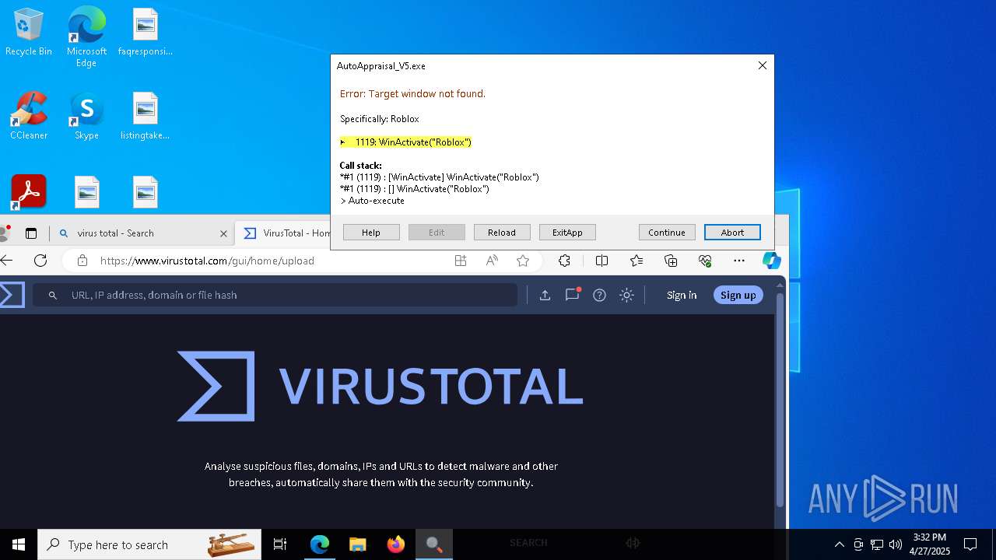Click taskbar 'Type here to search' box

click(x=150, y=544)
